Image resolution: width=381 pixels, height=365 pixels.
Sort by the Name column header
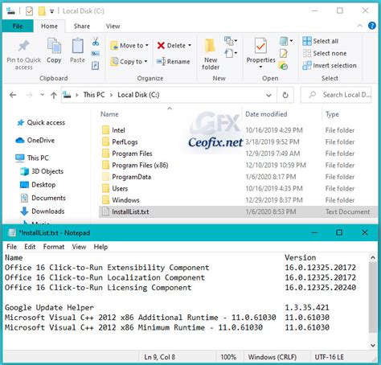click(x=109, y=114)
